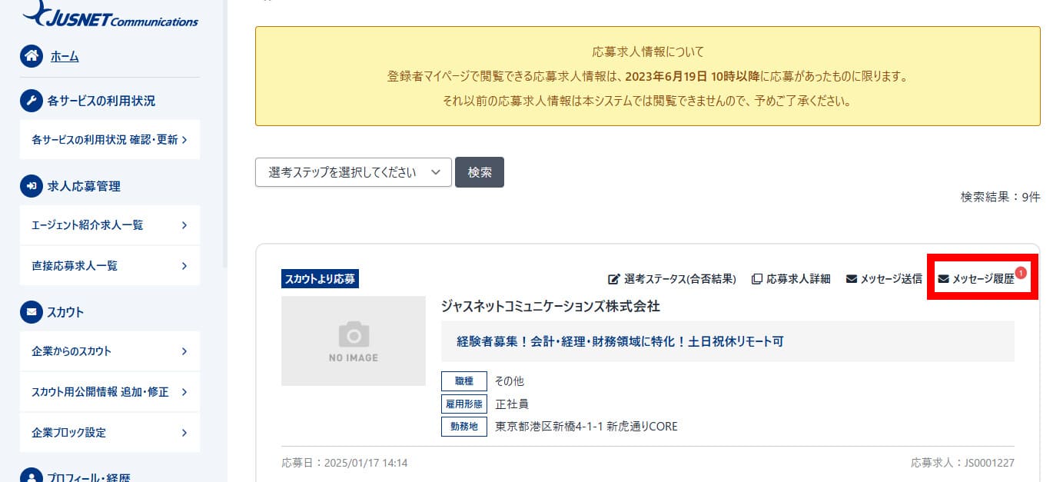The width and height of the screenshot is (1063, 482).
Task: Click the edit icon beside 選考ステータス
Action: (x=614, y=279)
